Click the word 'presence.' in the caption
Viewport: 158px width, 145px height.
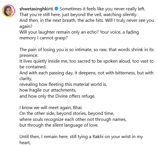(29, 55)
